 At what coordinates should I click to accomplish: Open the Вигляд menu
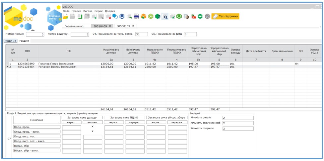point(88,11)
